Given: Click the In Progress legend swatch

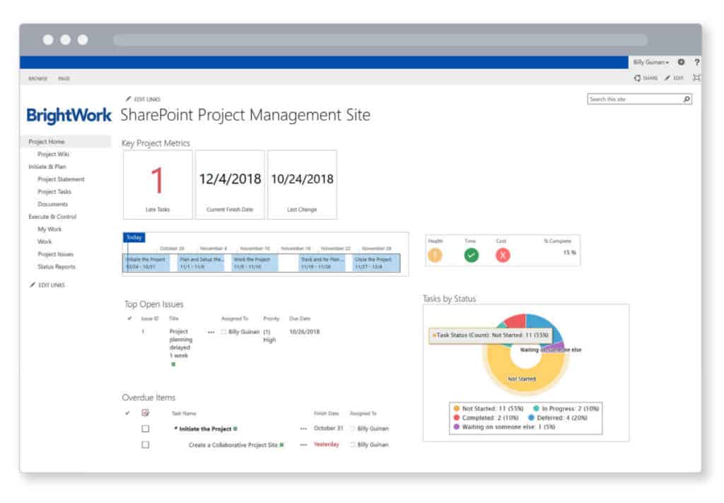Looking at the screenshot, I should click(x=536, y=408).
